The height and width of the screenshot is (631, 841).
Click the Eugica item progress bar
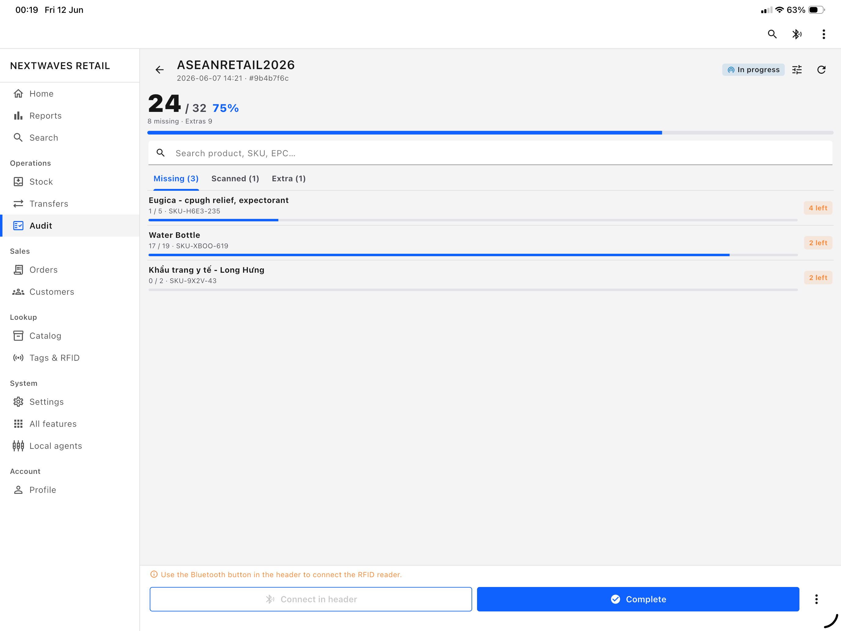click(473, 220)
